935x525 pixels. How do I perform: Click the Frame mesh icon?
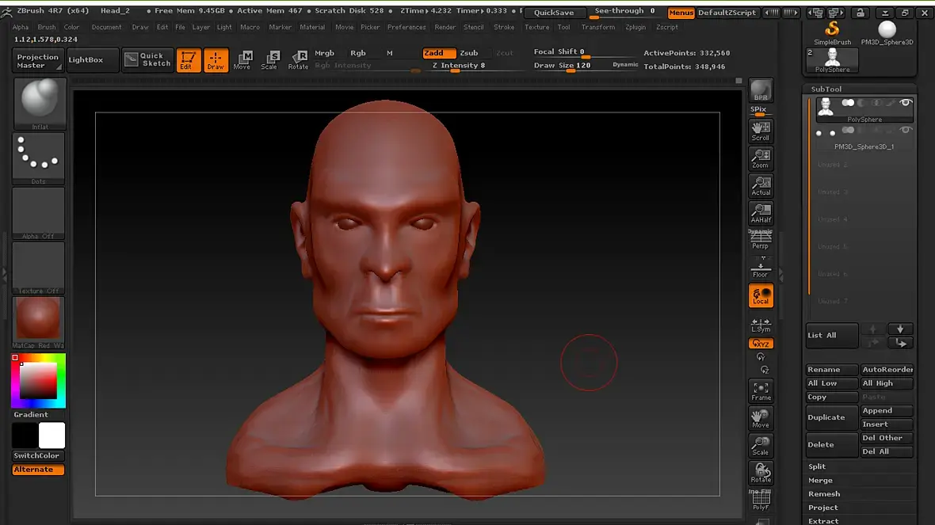click(x=761, y=390)
